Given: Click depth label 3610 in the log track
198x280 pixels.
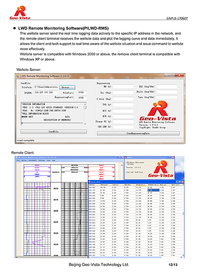Looking at the screenshot, I should click(56, 188).
